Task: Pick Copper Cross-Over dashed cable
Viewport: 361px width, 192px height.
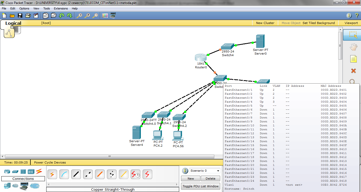Action: pos(88,174)
